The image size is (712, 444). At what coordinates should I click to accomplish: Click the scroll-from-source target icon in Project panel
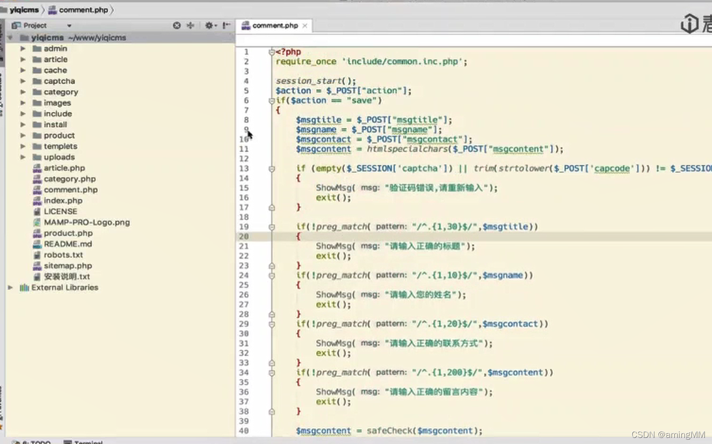coord(177,25)
